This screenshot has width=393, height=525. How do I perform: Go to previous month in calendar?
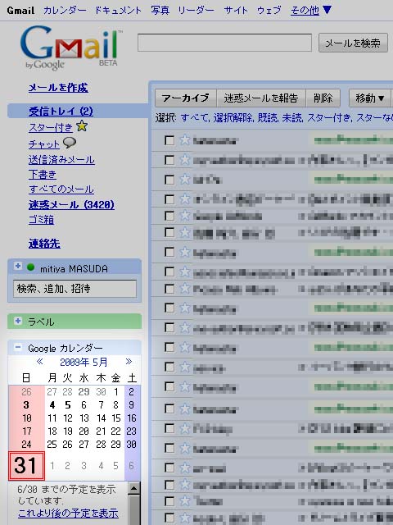coord(40,361)
